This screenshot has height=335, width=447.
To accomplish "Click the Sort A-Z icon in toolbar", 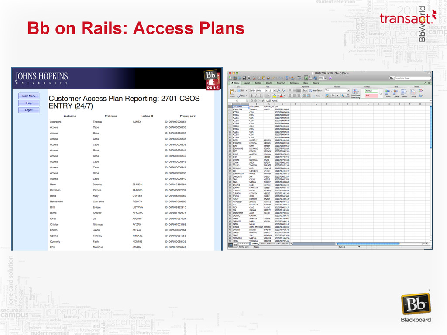I will (x=292, y=78).
